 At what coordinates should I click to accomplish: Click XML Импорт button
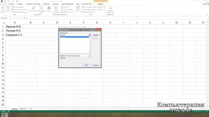102,7
